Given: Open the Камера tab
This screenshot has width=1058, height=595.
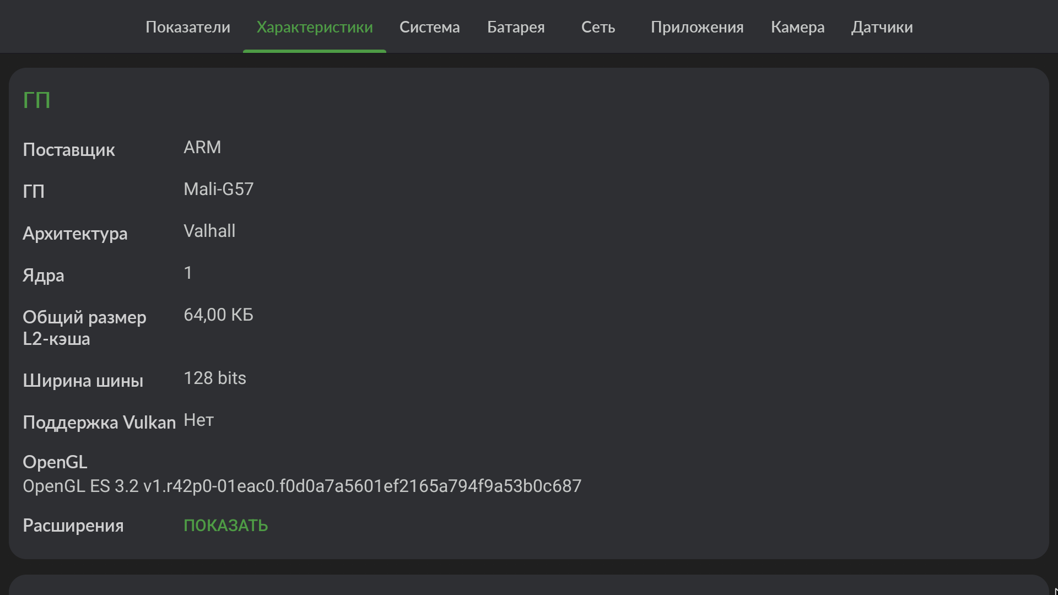Looking at the screenshot, I should point(797,27).
